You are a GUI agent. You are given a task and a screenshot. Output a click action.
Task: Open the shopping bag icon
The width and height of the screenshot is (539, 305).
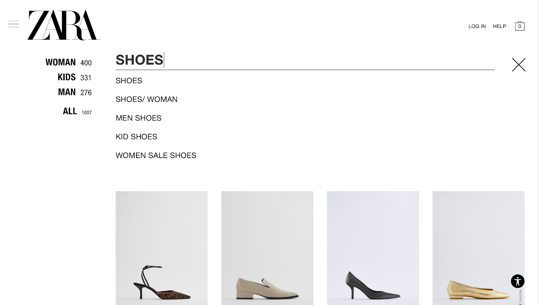(x=519, y=26)
